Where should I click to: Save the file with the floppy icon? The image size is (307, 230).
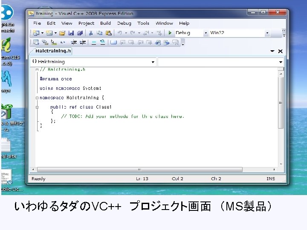[71, 33]
